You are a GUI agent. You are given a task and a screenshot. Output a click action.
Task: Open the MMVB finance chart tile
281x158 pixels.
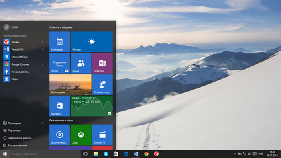point(92,106)
